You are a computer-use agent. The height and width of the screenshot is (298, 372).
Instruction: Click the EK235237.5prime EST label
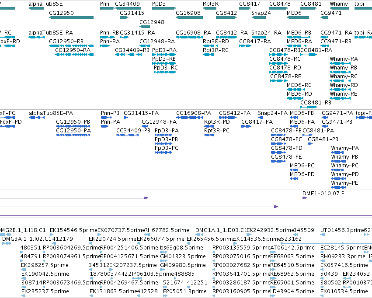[45, 291]
